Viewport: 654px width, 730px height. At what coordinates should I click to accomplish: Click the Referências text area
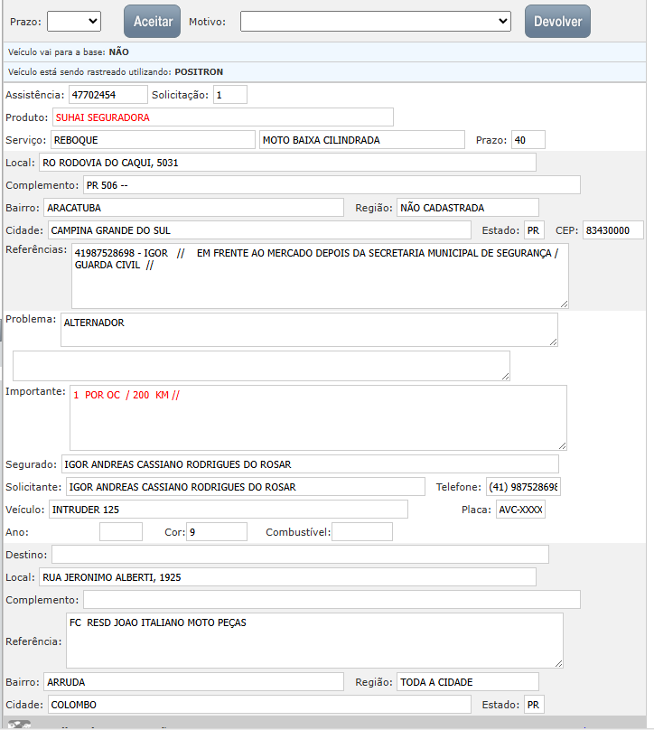(320, 276)
